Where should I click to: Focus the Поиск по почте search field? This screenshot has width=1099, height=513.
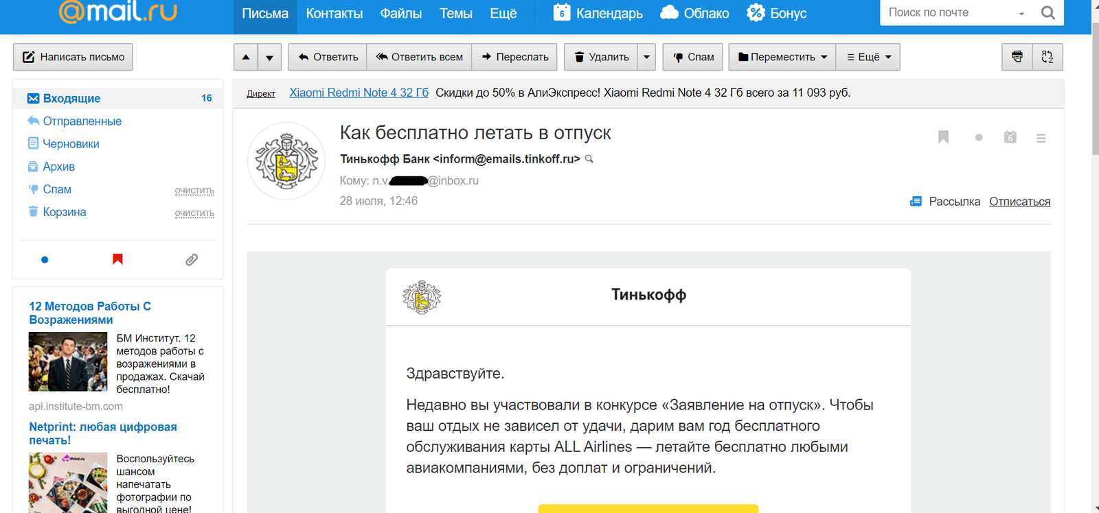tap(948, 12)
